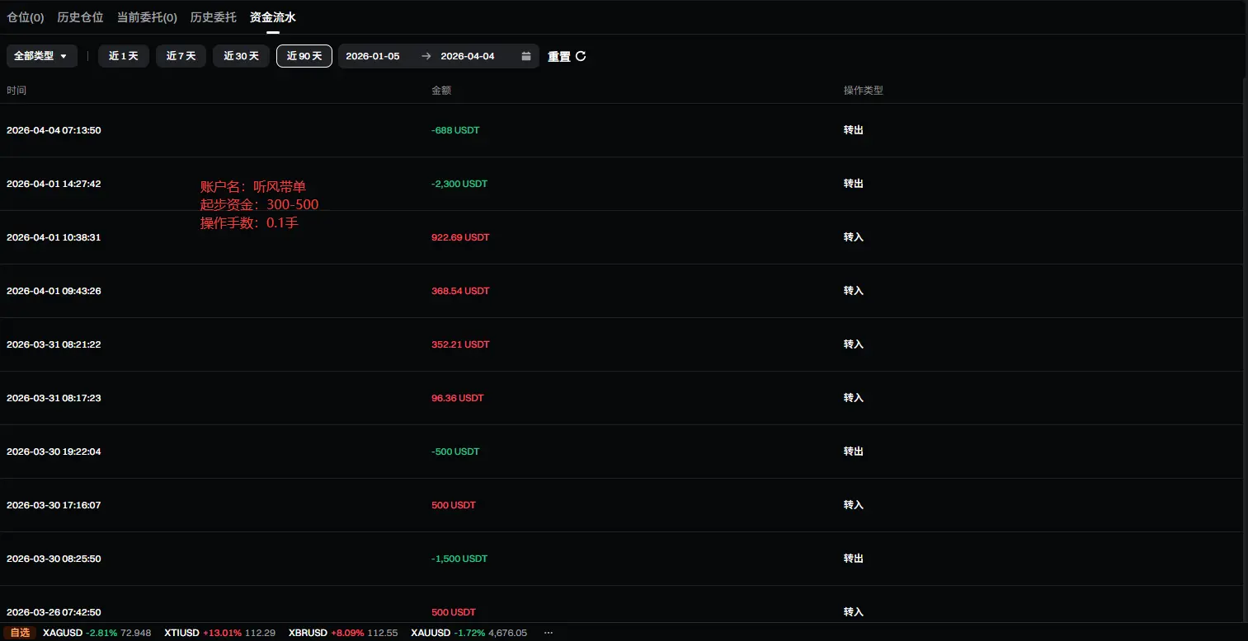
Task: Click the 重置 reset button with refresh arrow
Action: tap(567, 56)
